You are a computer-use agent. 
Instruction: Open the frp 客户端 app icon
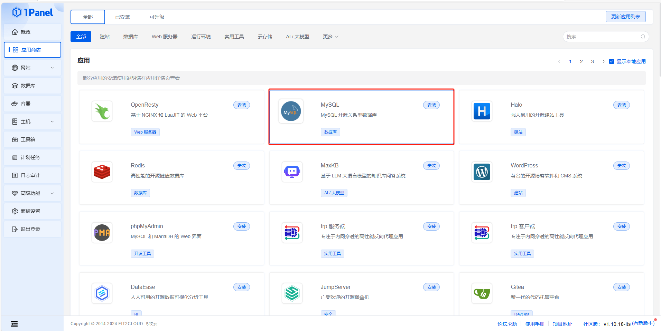(x=482, y=233)
